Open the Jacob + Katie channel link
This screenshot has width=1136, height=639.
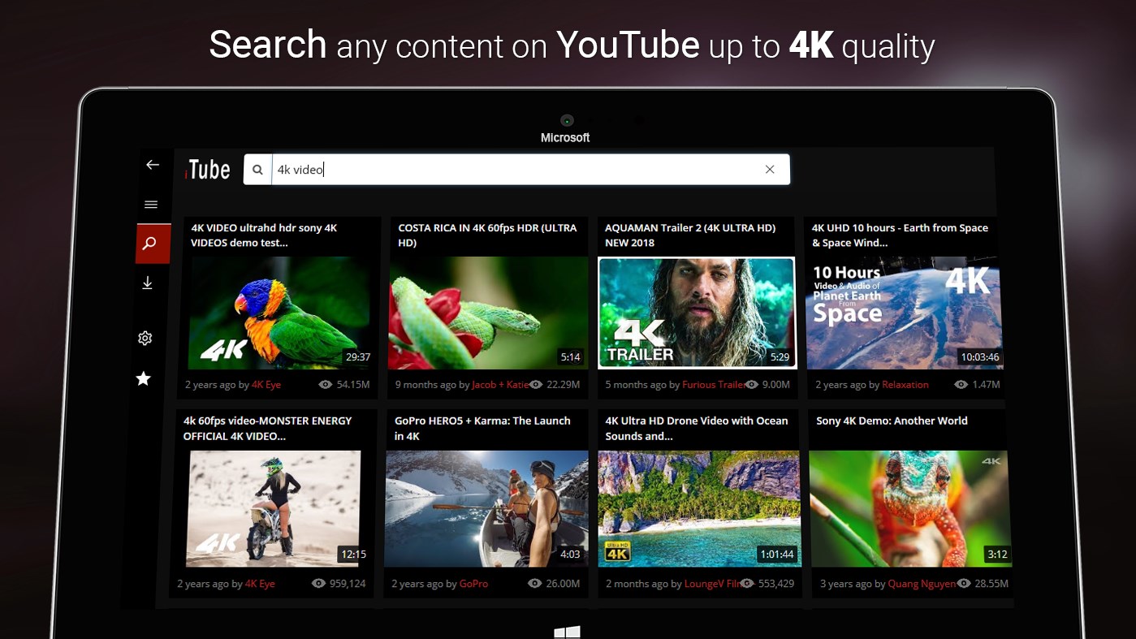pos(500,385)
